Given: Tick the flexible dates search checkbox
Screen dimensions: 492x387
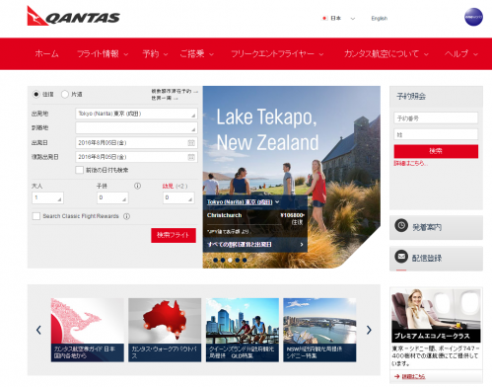Looking at the screenshot, I should [79, 170].
